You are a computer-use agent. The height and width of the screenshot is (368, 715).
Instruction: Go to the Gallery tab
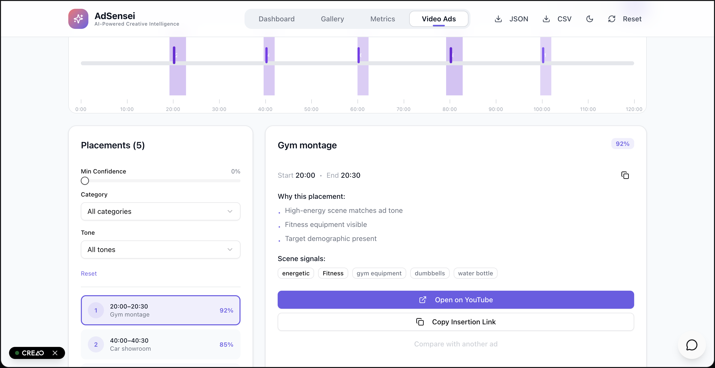coord(332,19)
